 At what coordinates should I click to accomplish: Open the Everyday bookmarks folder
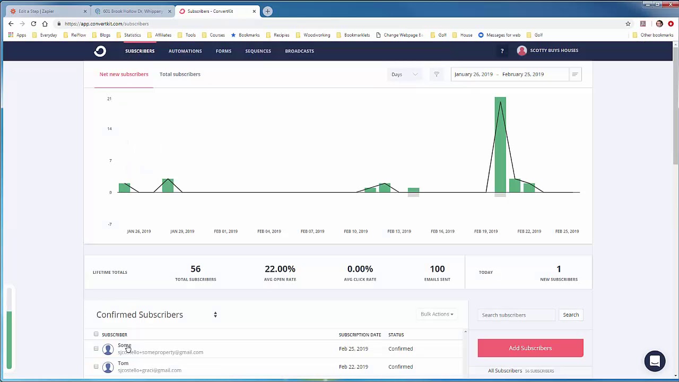45,35
